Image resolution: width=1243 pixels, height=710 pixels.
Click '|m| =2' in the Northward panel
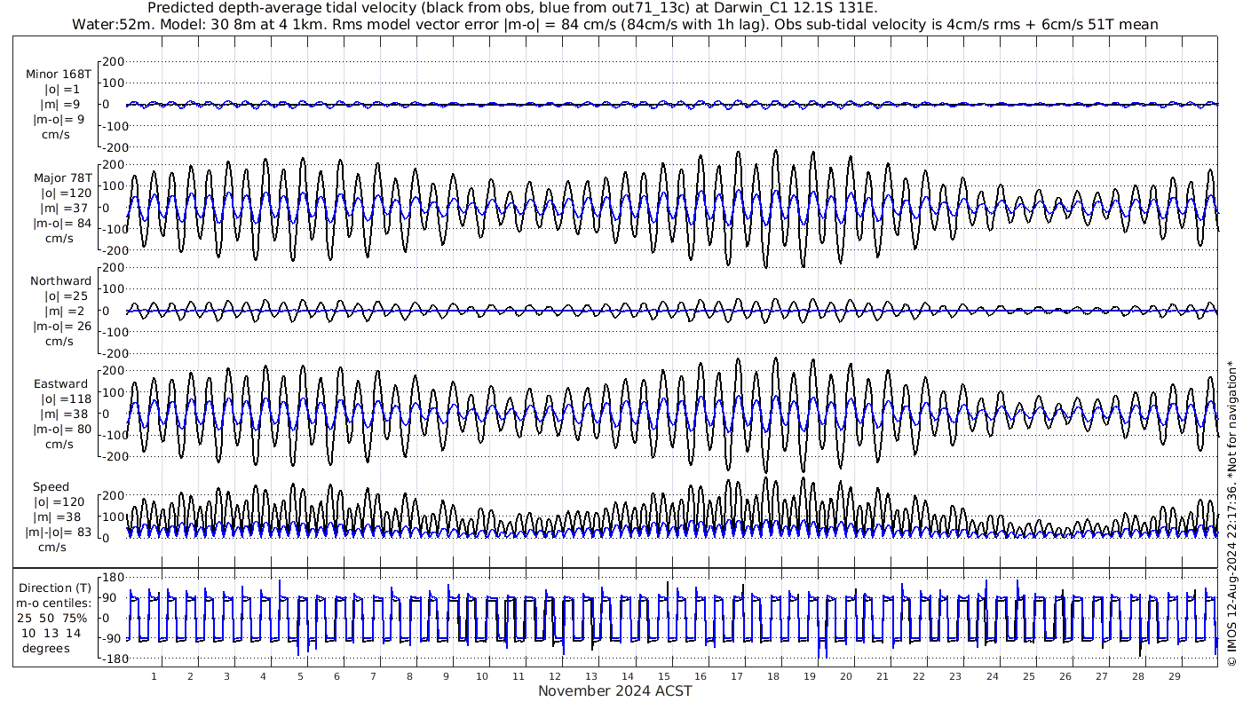[60, 312]
